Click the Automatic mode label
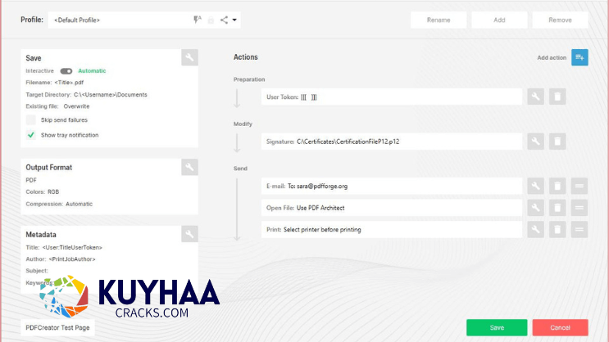 [x=92, y=71]
